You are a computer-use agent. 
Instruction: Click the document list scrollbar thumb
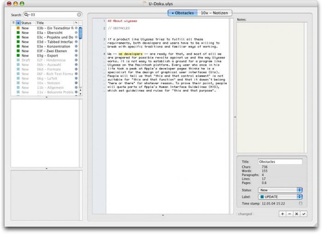[80, 33]
